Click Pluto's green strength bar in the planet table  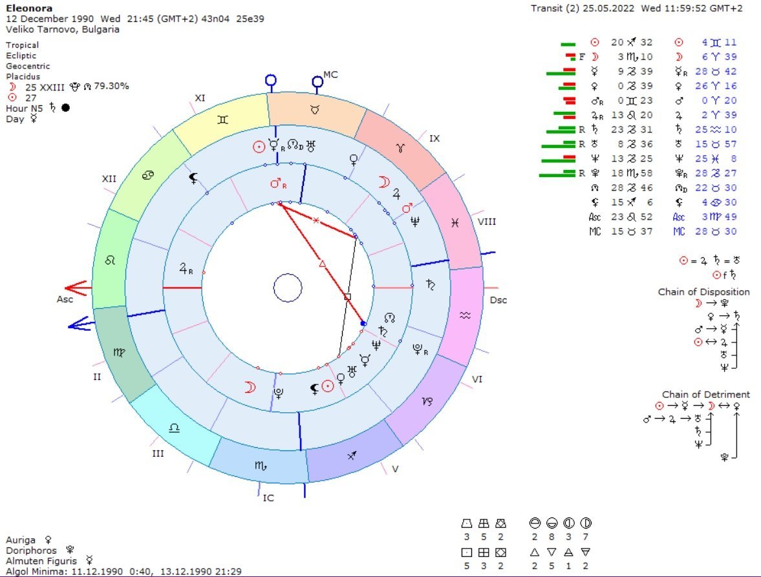click(557, 173)
